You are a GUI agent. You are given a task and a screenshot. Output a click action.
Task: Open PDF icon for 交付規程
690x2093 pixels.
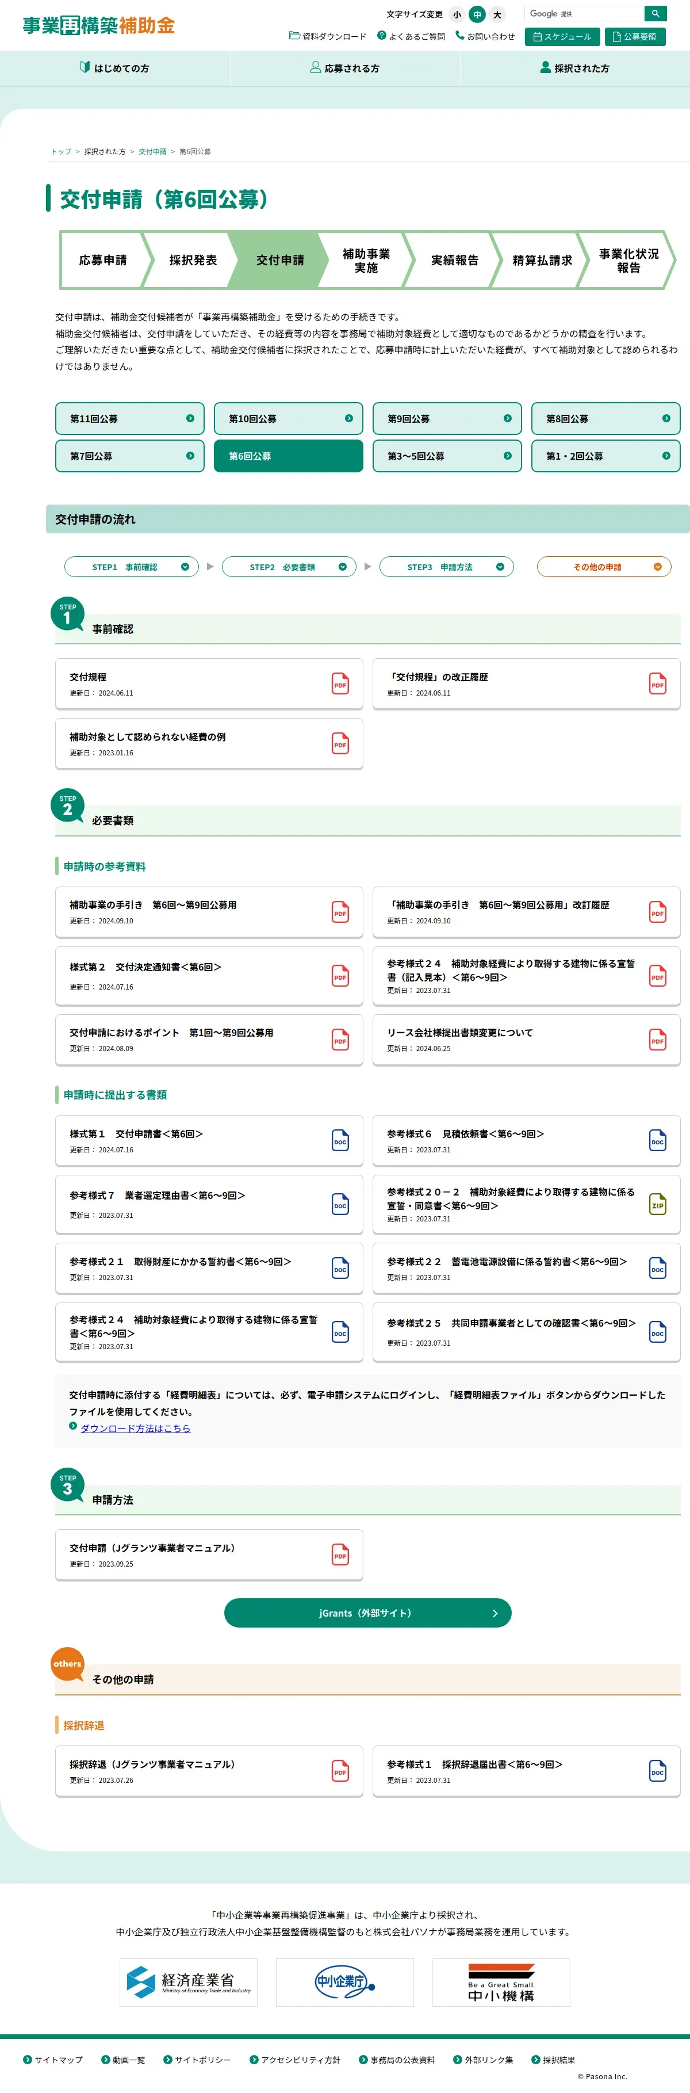(340, 684)
